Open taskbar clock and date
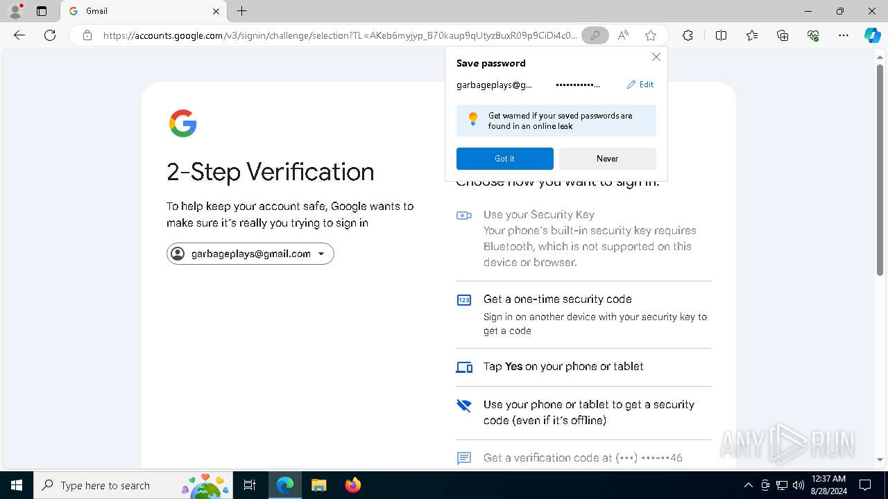This screenshot has height=499, width=888. (828, 485)
